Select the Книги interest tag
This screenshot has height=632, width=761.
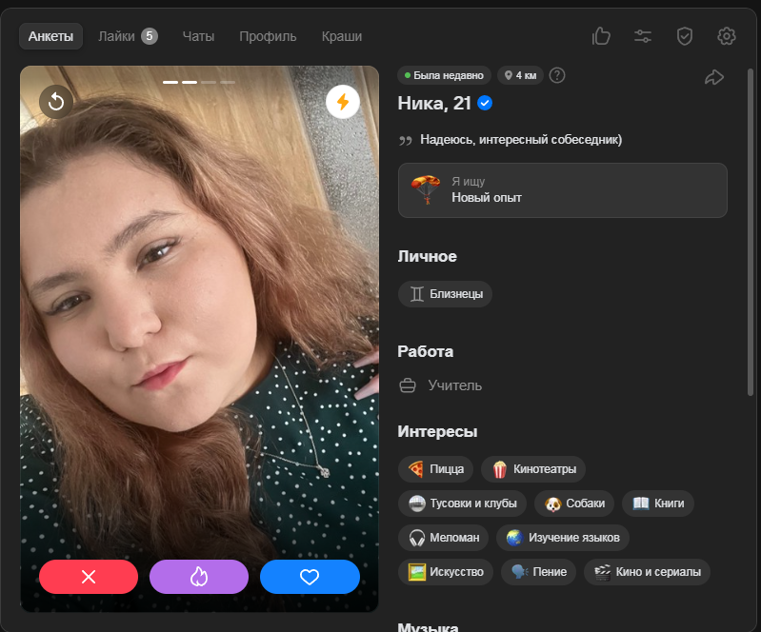coord(658,504)
